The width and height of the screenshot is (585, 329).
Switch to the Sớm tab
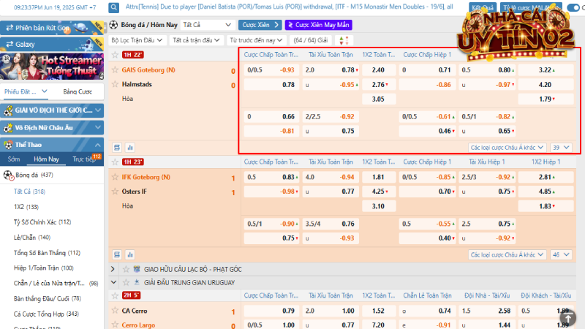click(14, 159)
